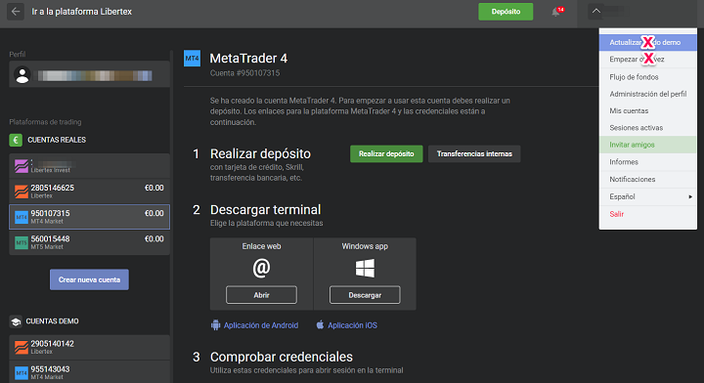Open Informes menu item
Viewport: 704px width, 383px height.
(x=648, y=162)
